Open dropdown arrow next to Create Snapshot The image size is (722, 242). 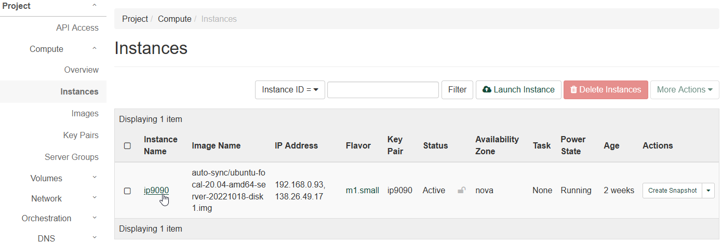[x=708, y=191]
